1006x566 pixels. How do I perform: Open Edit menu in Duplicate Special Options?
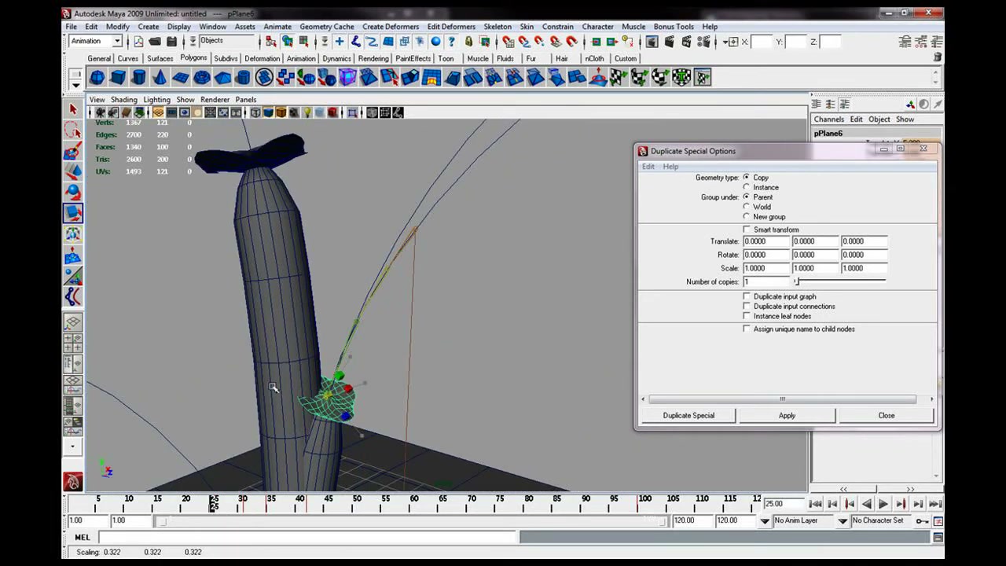[x=648, y=167]
